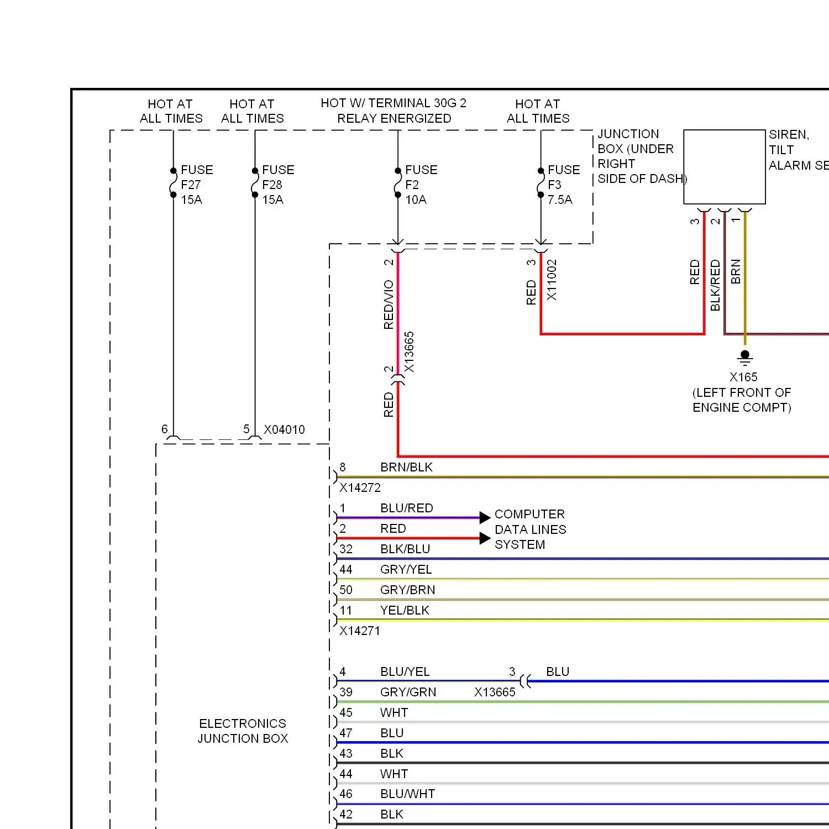Select the WHT wire label at pin 44
The image size is (829, 829).
pos(394,774)
